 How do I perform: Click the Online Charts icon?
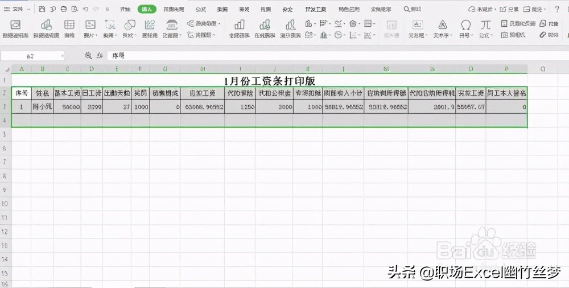pos(265,25)
